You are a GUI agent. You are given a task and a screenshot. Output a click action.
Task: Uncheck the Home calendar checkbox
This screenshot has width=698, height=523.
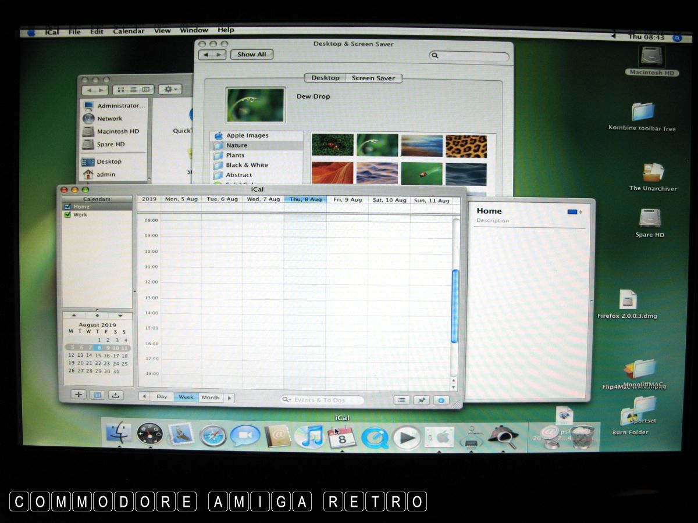click(x=68, y=207)
